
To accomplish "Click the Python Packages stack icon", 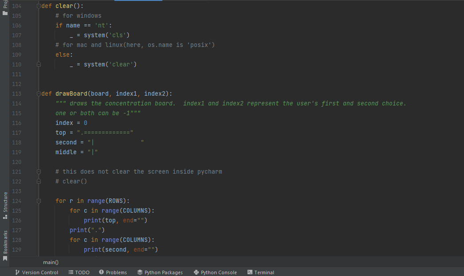I will [140, 272].
